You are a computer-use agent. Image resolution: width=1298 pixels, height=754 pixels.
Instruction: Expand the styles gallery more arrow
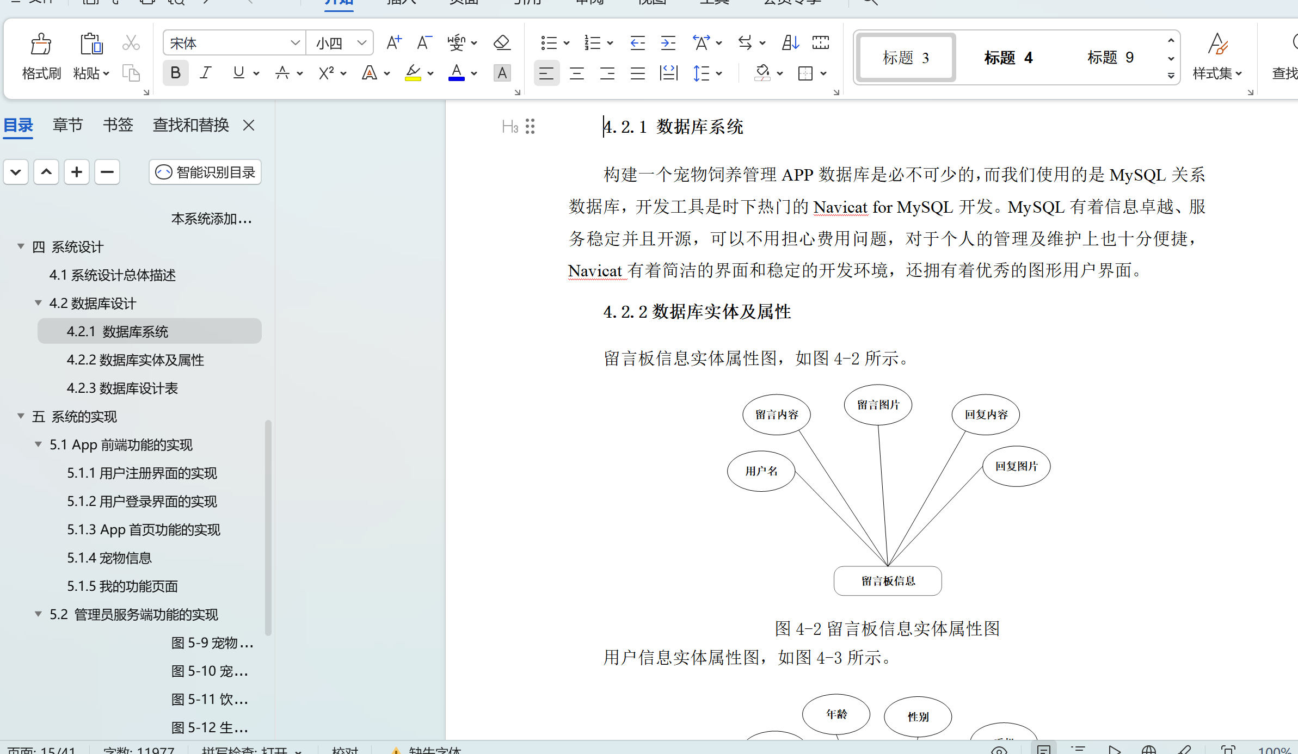click(1171, 76)
